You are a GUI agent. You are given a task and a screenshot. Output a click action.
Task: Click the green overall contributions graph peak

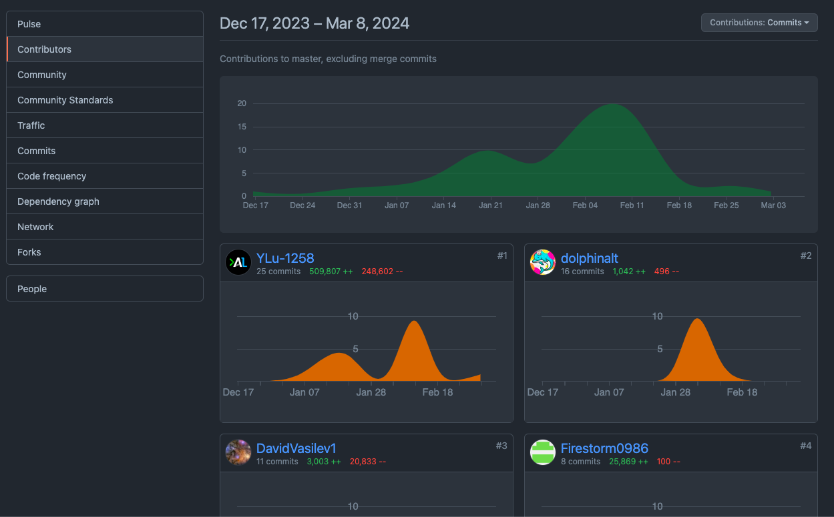click(x=612, y=105)
